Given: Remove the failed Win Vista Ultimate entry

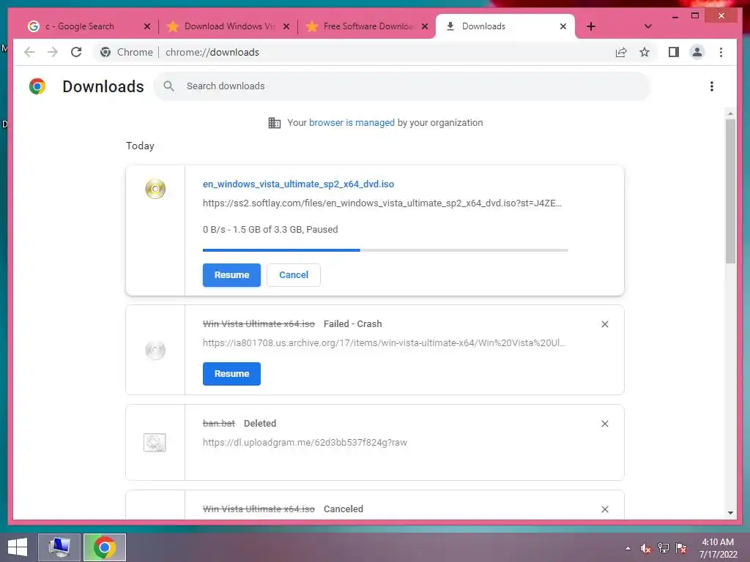Looking at the screenshot, I should 604,324.
